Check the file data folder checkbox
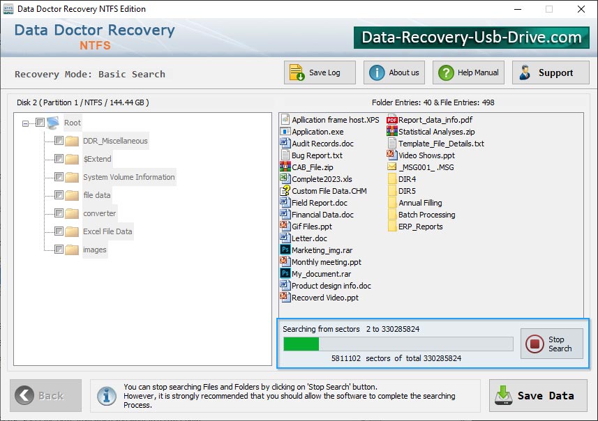Viewport: 598px width, 421px height. [59, 195]
